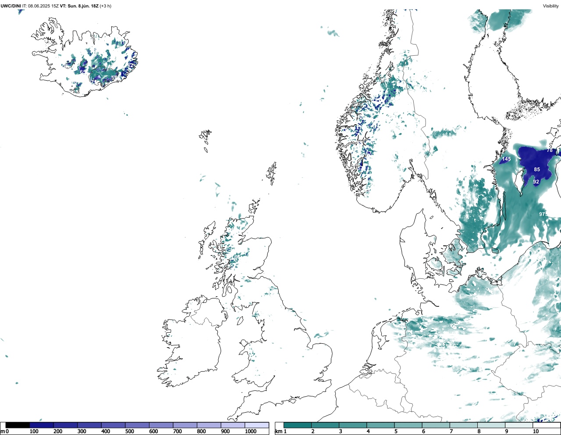Select the dark teal 1–2 km legend swatch

(298, 425)
